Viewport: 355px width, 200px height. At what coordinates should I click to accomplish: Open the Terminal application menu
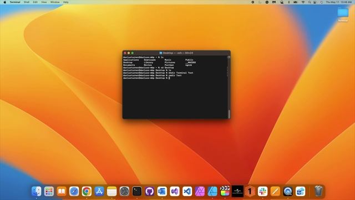[x=15, y=2]
